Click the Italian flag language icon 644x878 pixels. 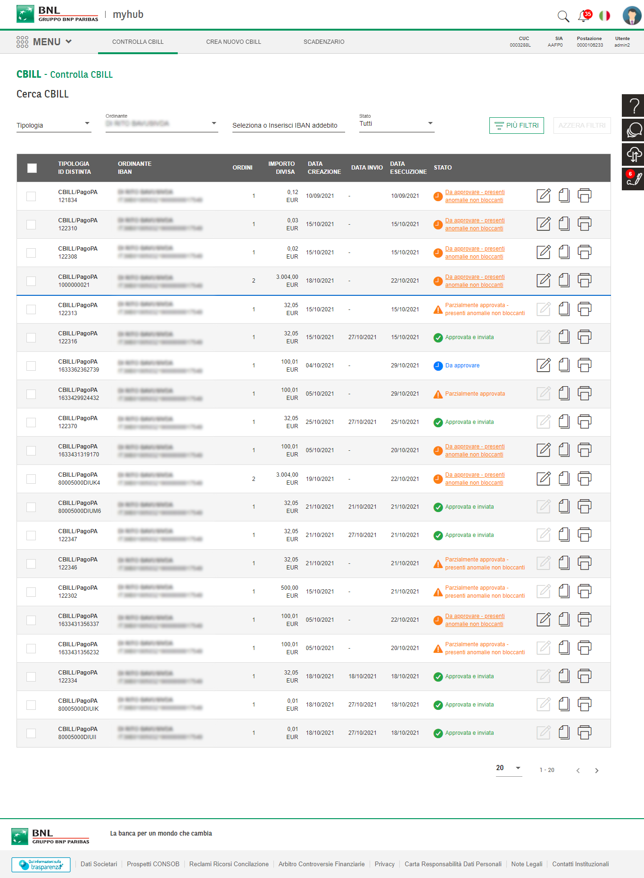tap(604, 16)
